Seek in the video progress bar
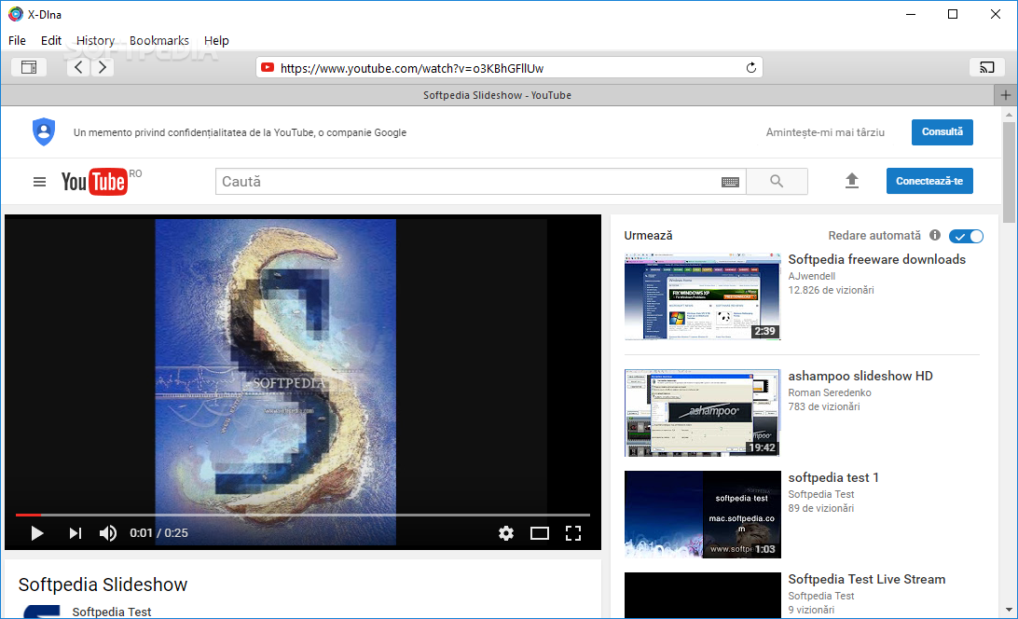Viewport: 1018px width, 619px height. pos(303,515)
